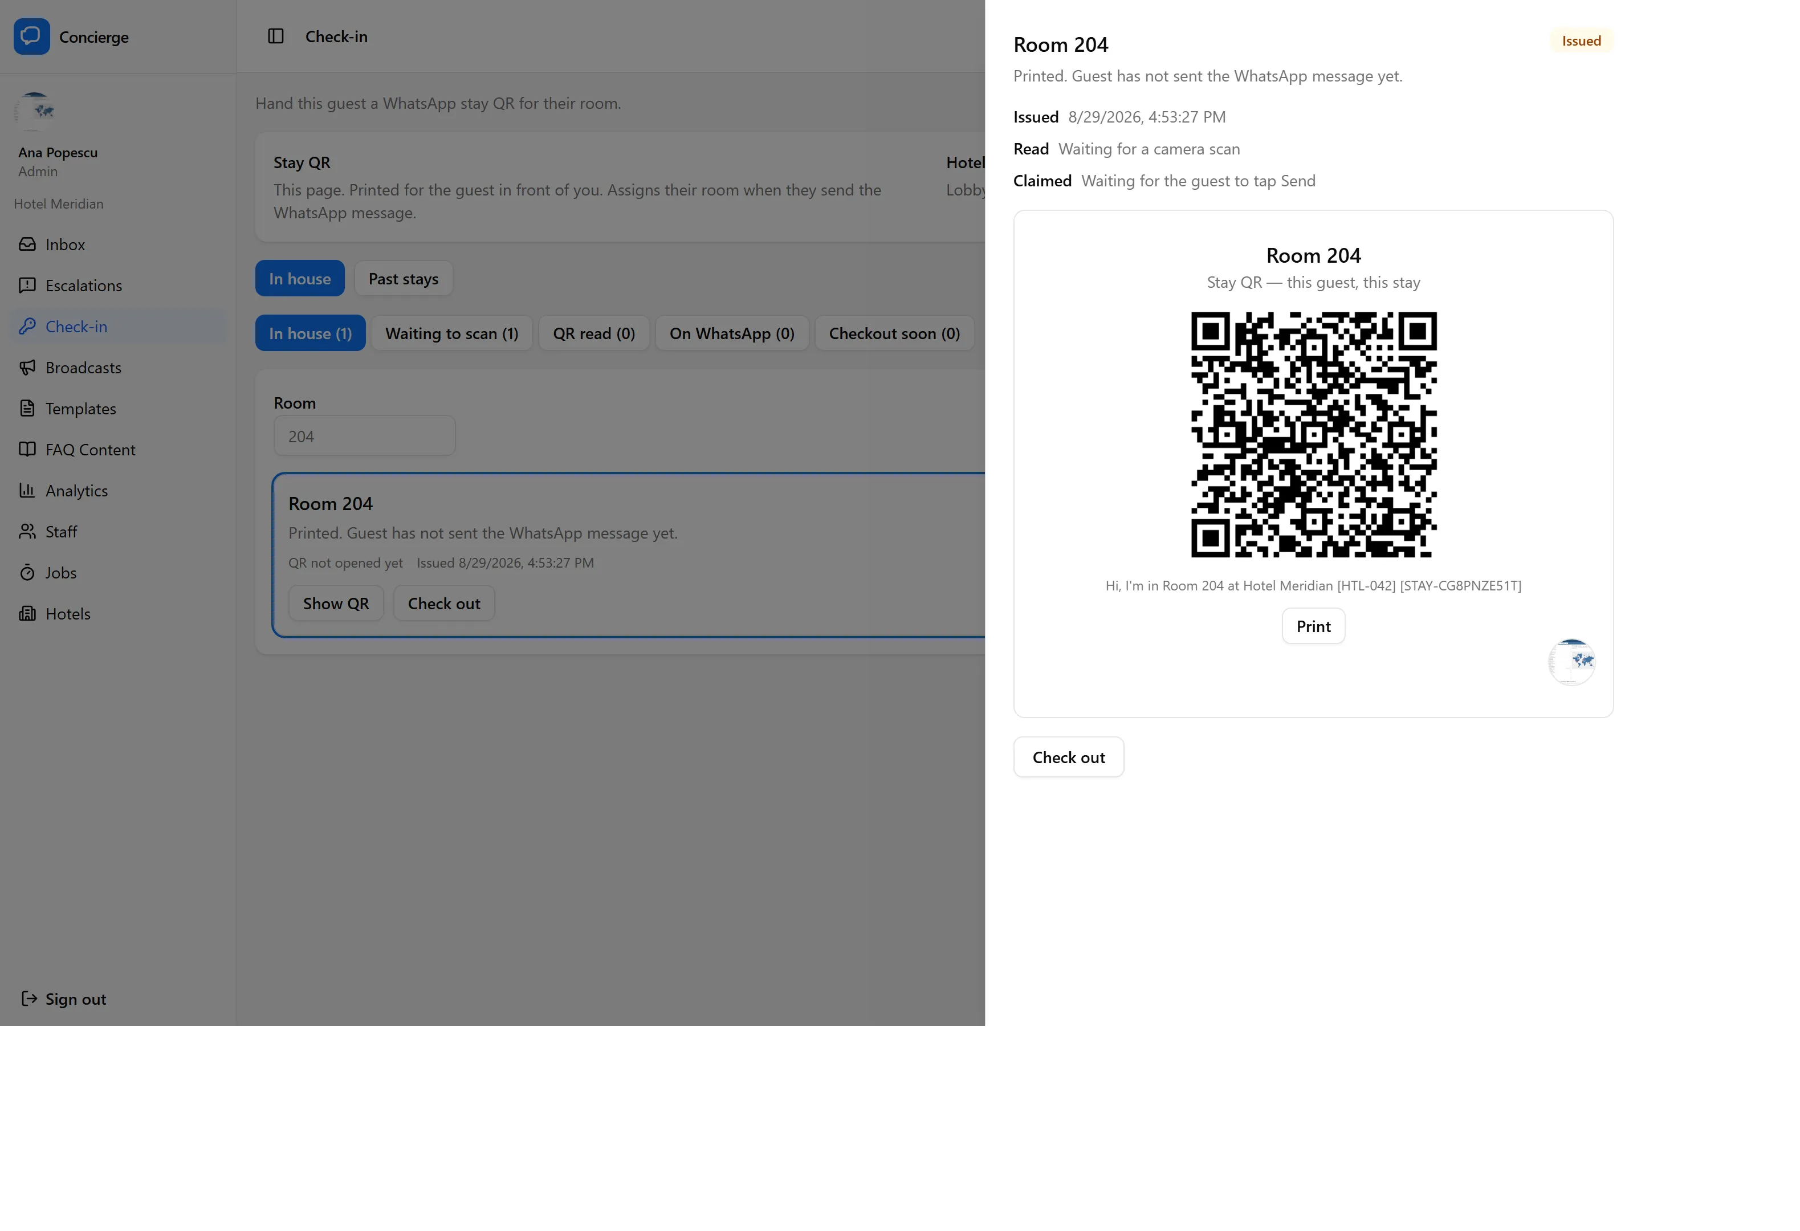Click Ana Popescu's profile avatar

click(34, 112)
